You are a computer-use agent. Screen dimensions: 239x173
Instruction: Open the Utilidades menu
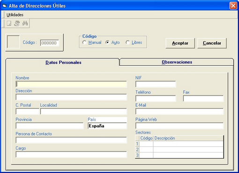coord(15,15)
